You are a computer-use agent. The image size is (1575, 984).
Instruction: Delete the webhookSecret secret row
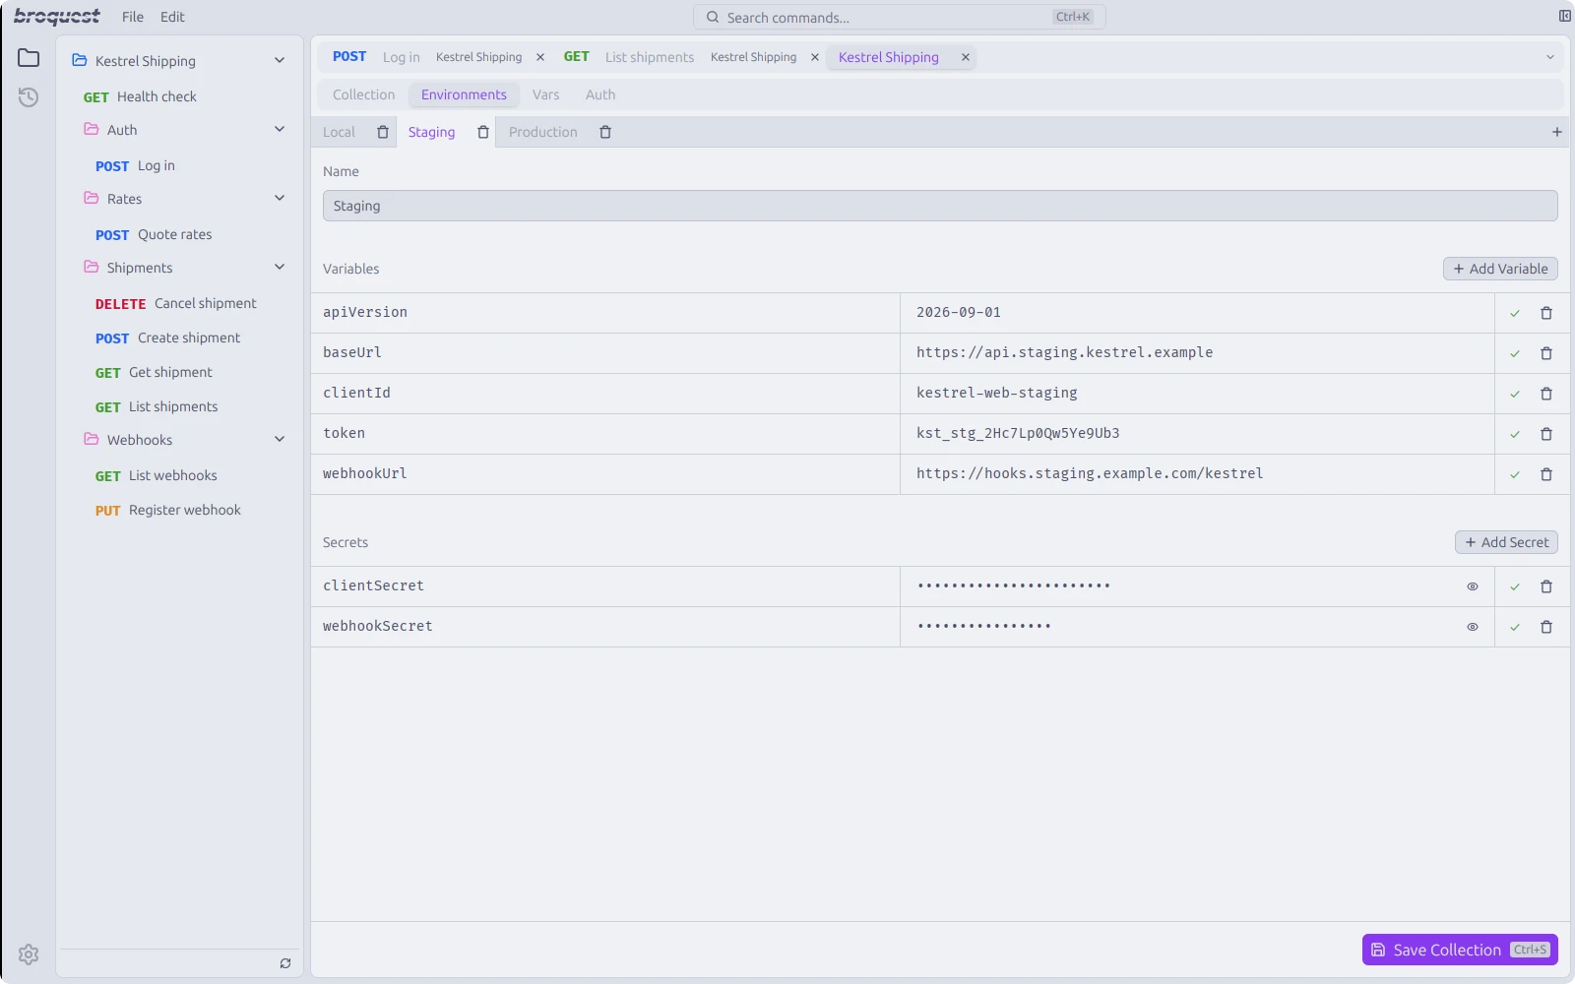coord(1546,627)
